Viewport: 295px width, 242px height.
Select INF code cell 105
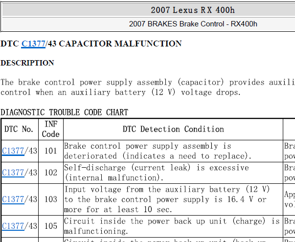(x=51, y=226)
